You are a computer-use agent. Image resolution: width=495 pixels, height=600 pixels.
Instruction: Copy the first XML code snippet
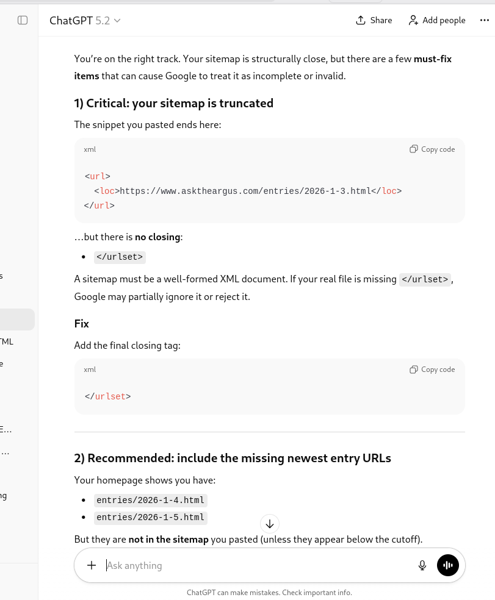pyautogui.click(x=432, y=149)
